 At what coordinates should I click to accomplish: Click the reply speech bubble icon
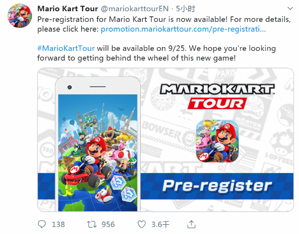42,224
